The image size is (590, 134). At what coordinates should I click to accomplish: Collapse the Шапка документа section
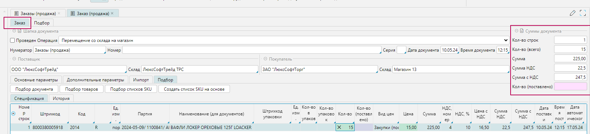click(x=14, y=31)
